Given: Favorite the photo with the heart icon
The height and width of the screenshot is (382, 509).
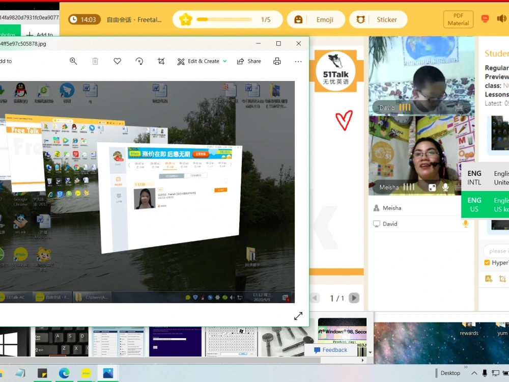Looking at the screenshot, I should click(117, 61).
